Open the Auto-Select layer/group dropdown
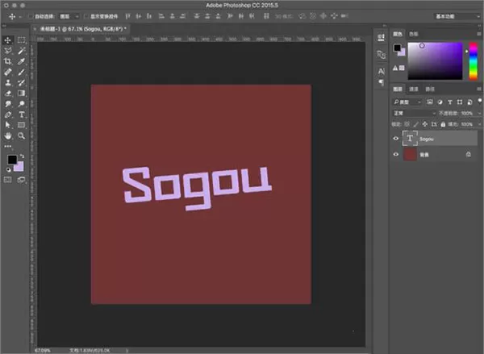The height and width of the screenshot is (354, 484). point(69,16)
